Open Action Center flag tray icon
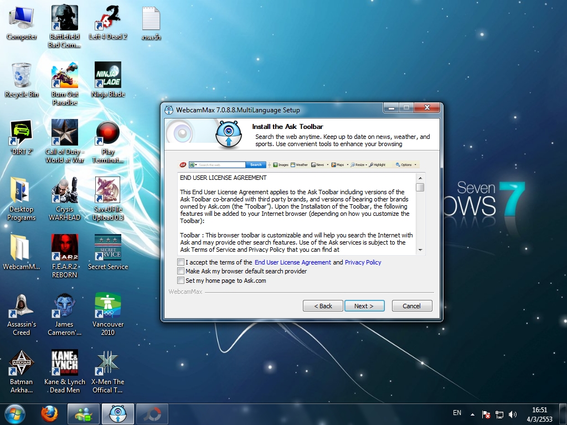This screenshot has width=567, height=425. pyautogui.click(x=486, y=414)
